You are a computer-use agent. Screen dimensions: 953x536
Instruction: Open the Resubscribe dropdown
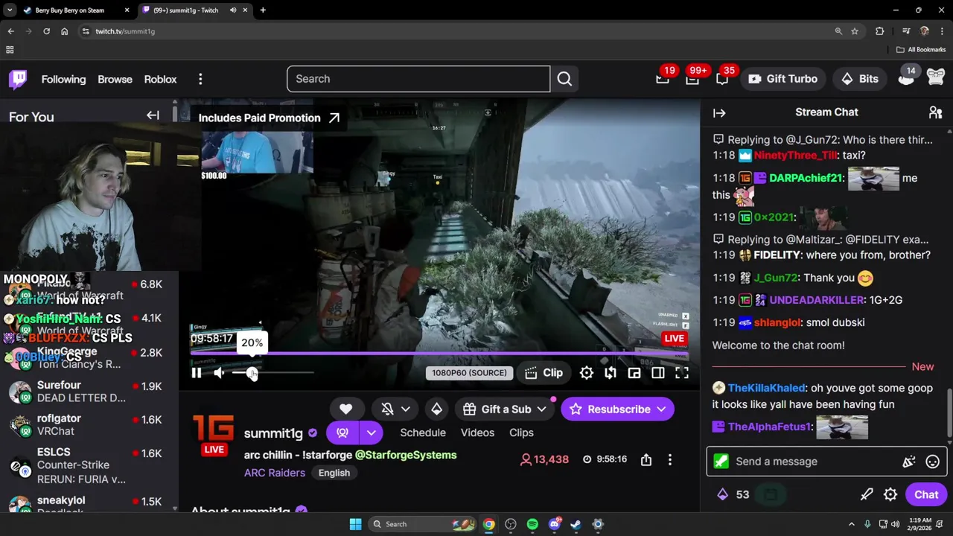(662, 409)
